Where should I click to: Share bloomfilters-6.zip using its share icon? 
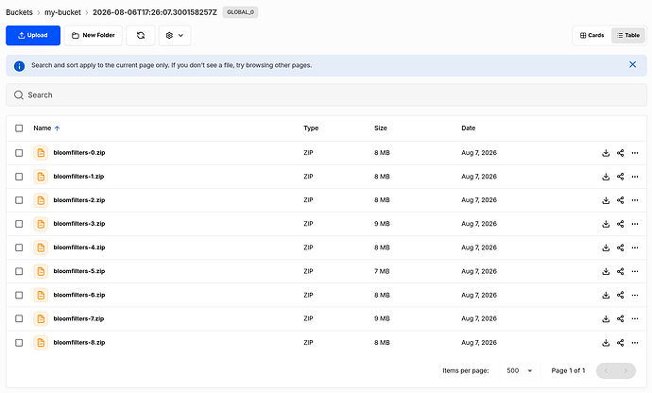(x=621, y=296)
